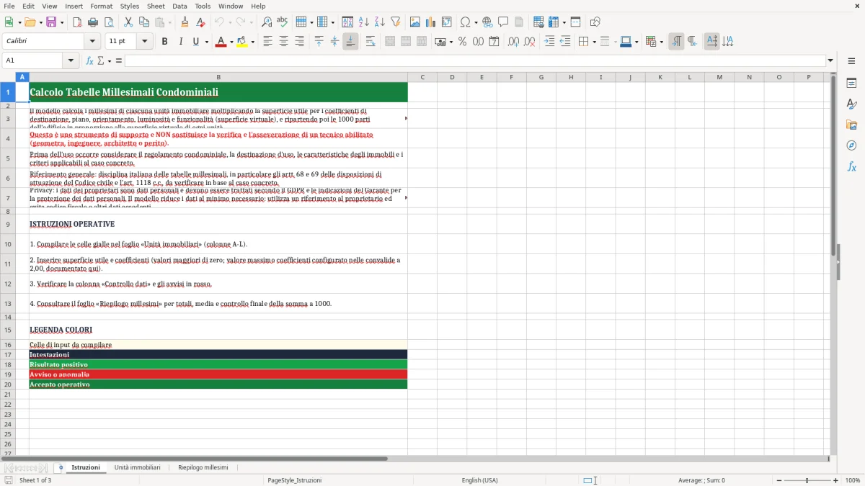This screenshot has width=865, height=486.
Task: Select the title cell Calcolo Tabelle Millesimali Condominiali
Action: (218, 92)
